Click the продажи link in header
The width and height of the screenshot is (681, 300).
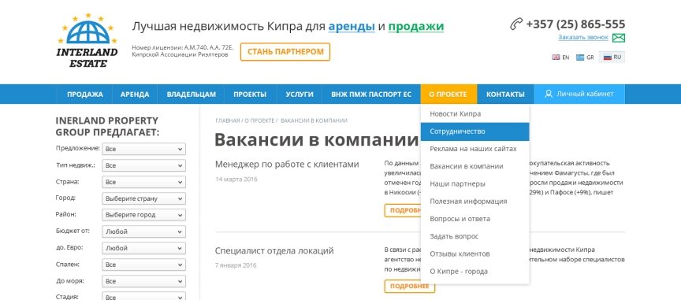pos(416,27)
